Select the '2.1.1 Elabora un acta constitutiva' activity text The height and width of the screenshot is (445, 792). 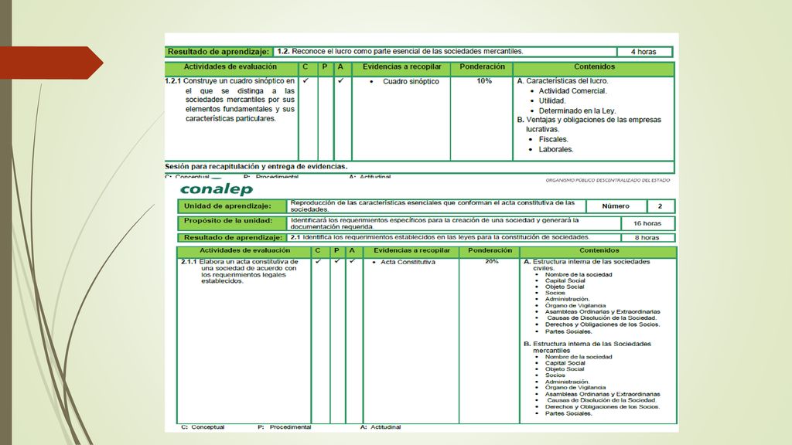click(x=240, y=271)
